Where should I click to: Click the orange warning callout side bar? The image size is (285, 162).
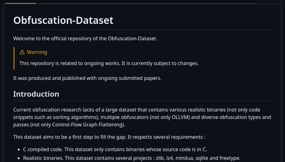(14, 58)
